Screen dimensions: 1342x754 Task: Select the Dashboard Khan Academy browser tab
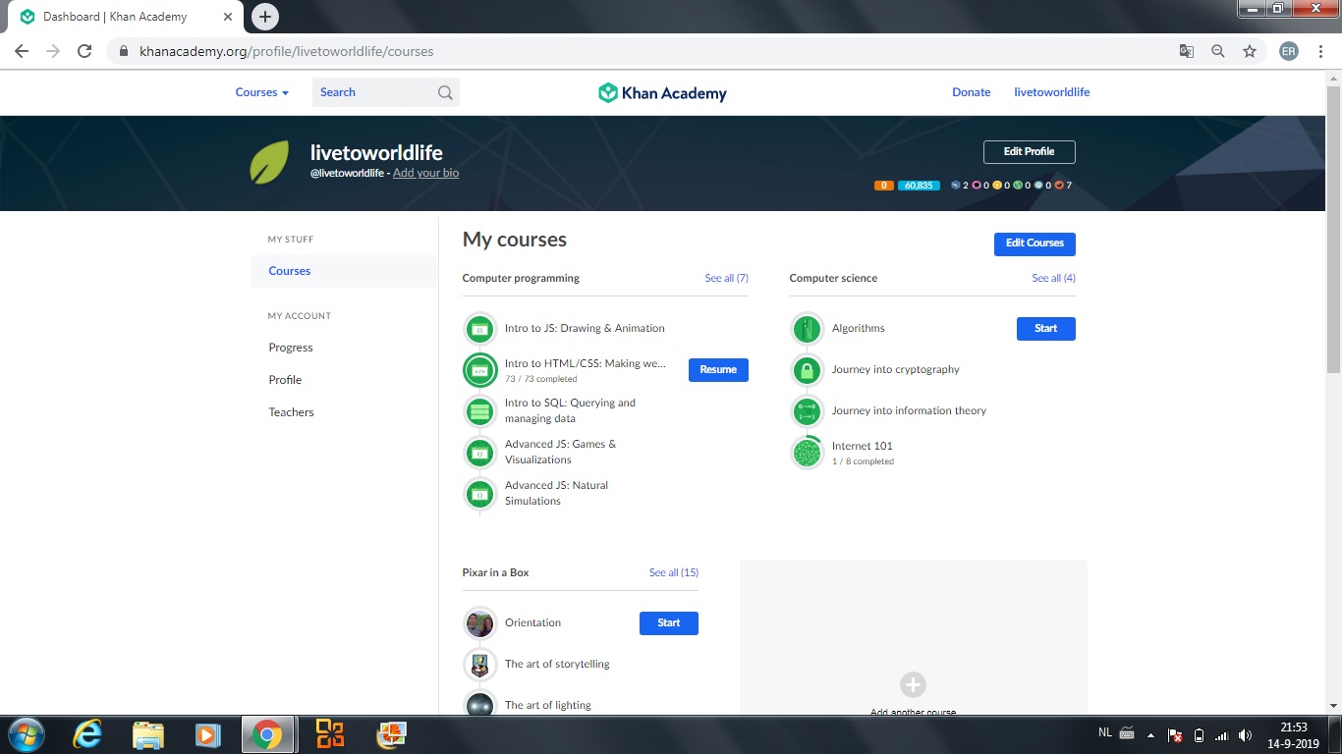click(126, 17)
